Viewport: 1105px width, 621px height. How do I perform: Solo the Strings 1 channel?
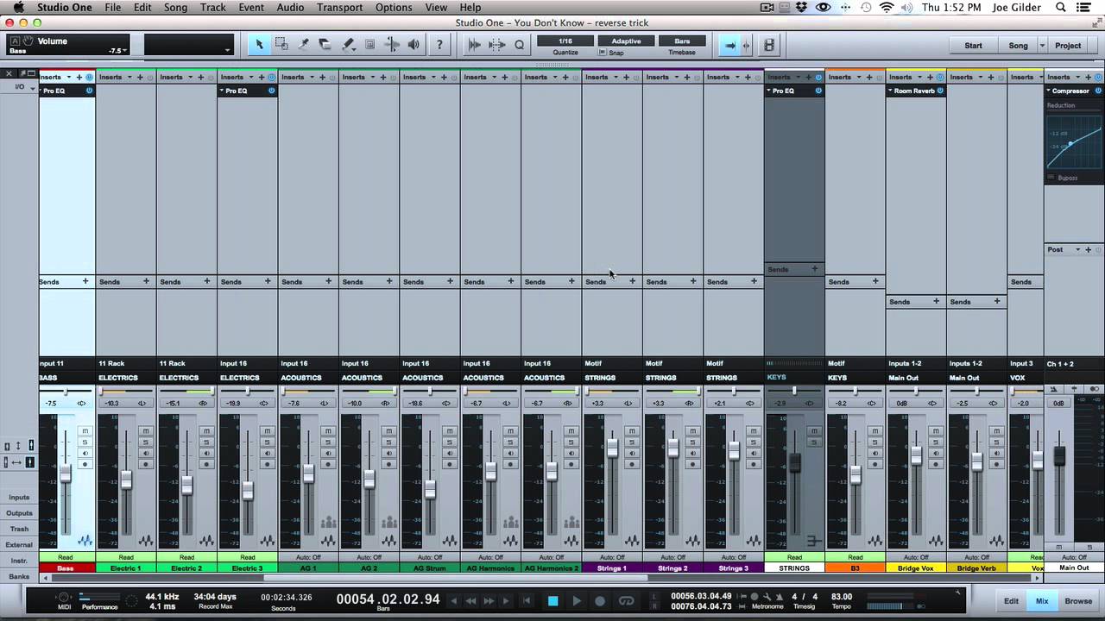[631, 442]
